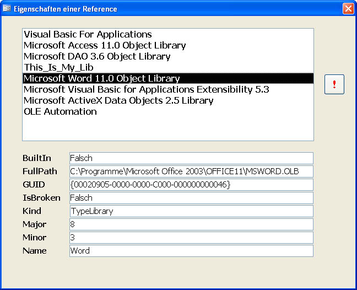The image size is (357, 290).
Task: Close the Eigenschaften einer Reference window
Action: pos(348,9)
